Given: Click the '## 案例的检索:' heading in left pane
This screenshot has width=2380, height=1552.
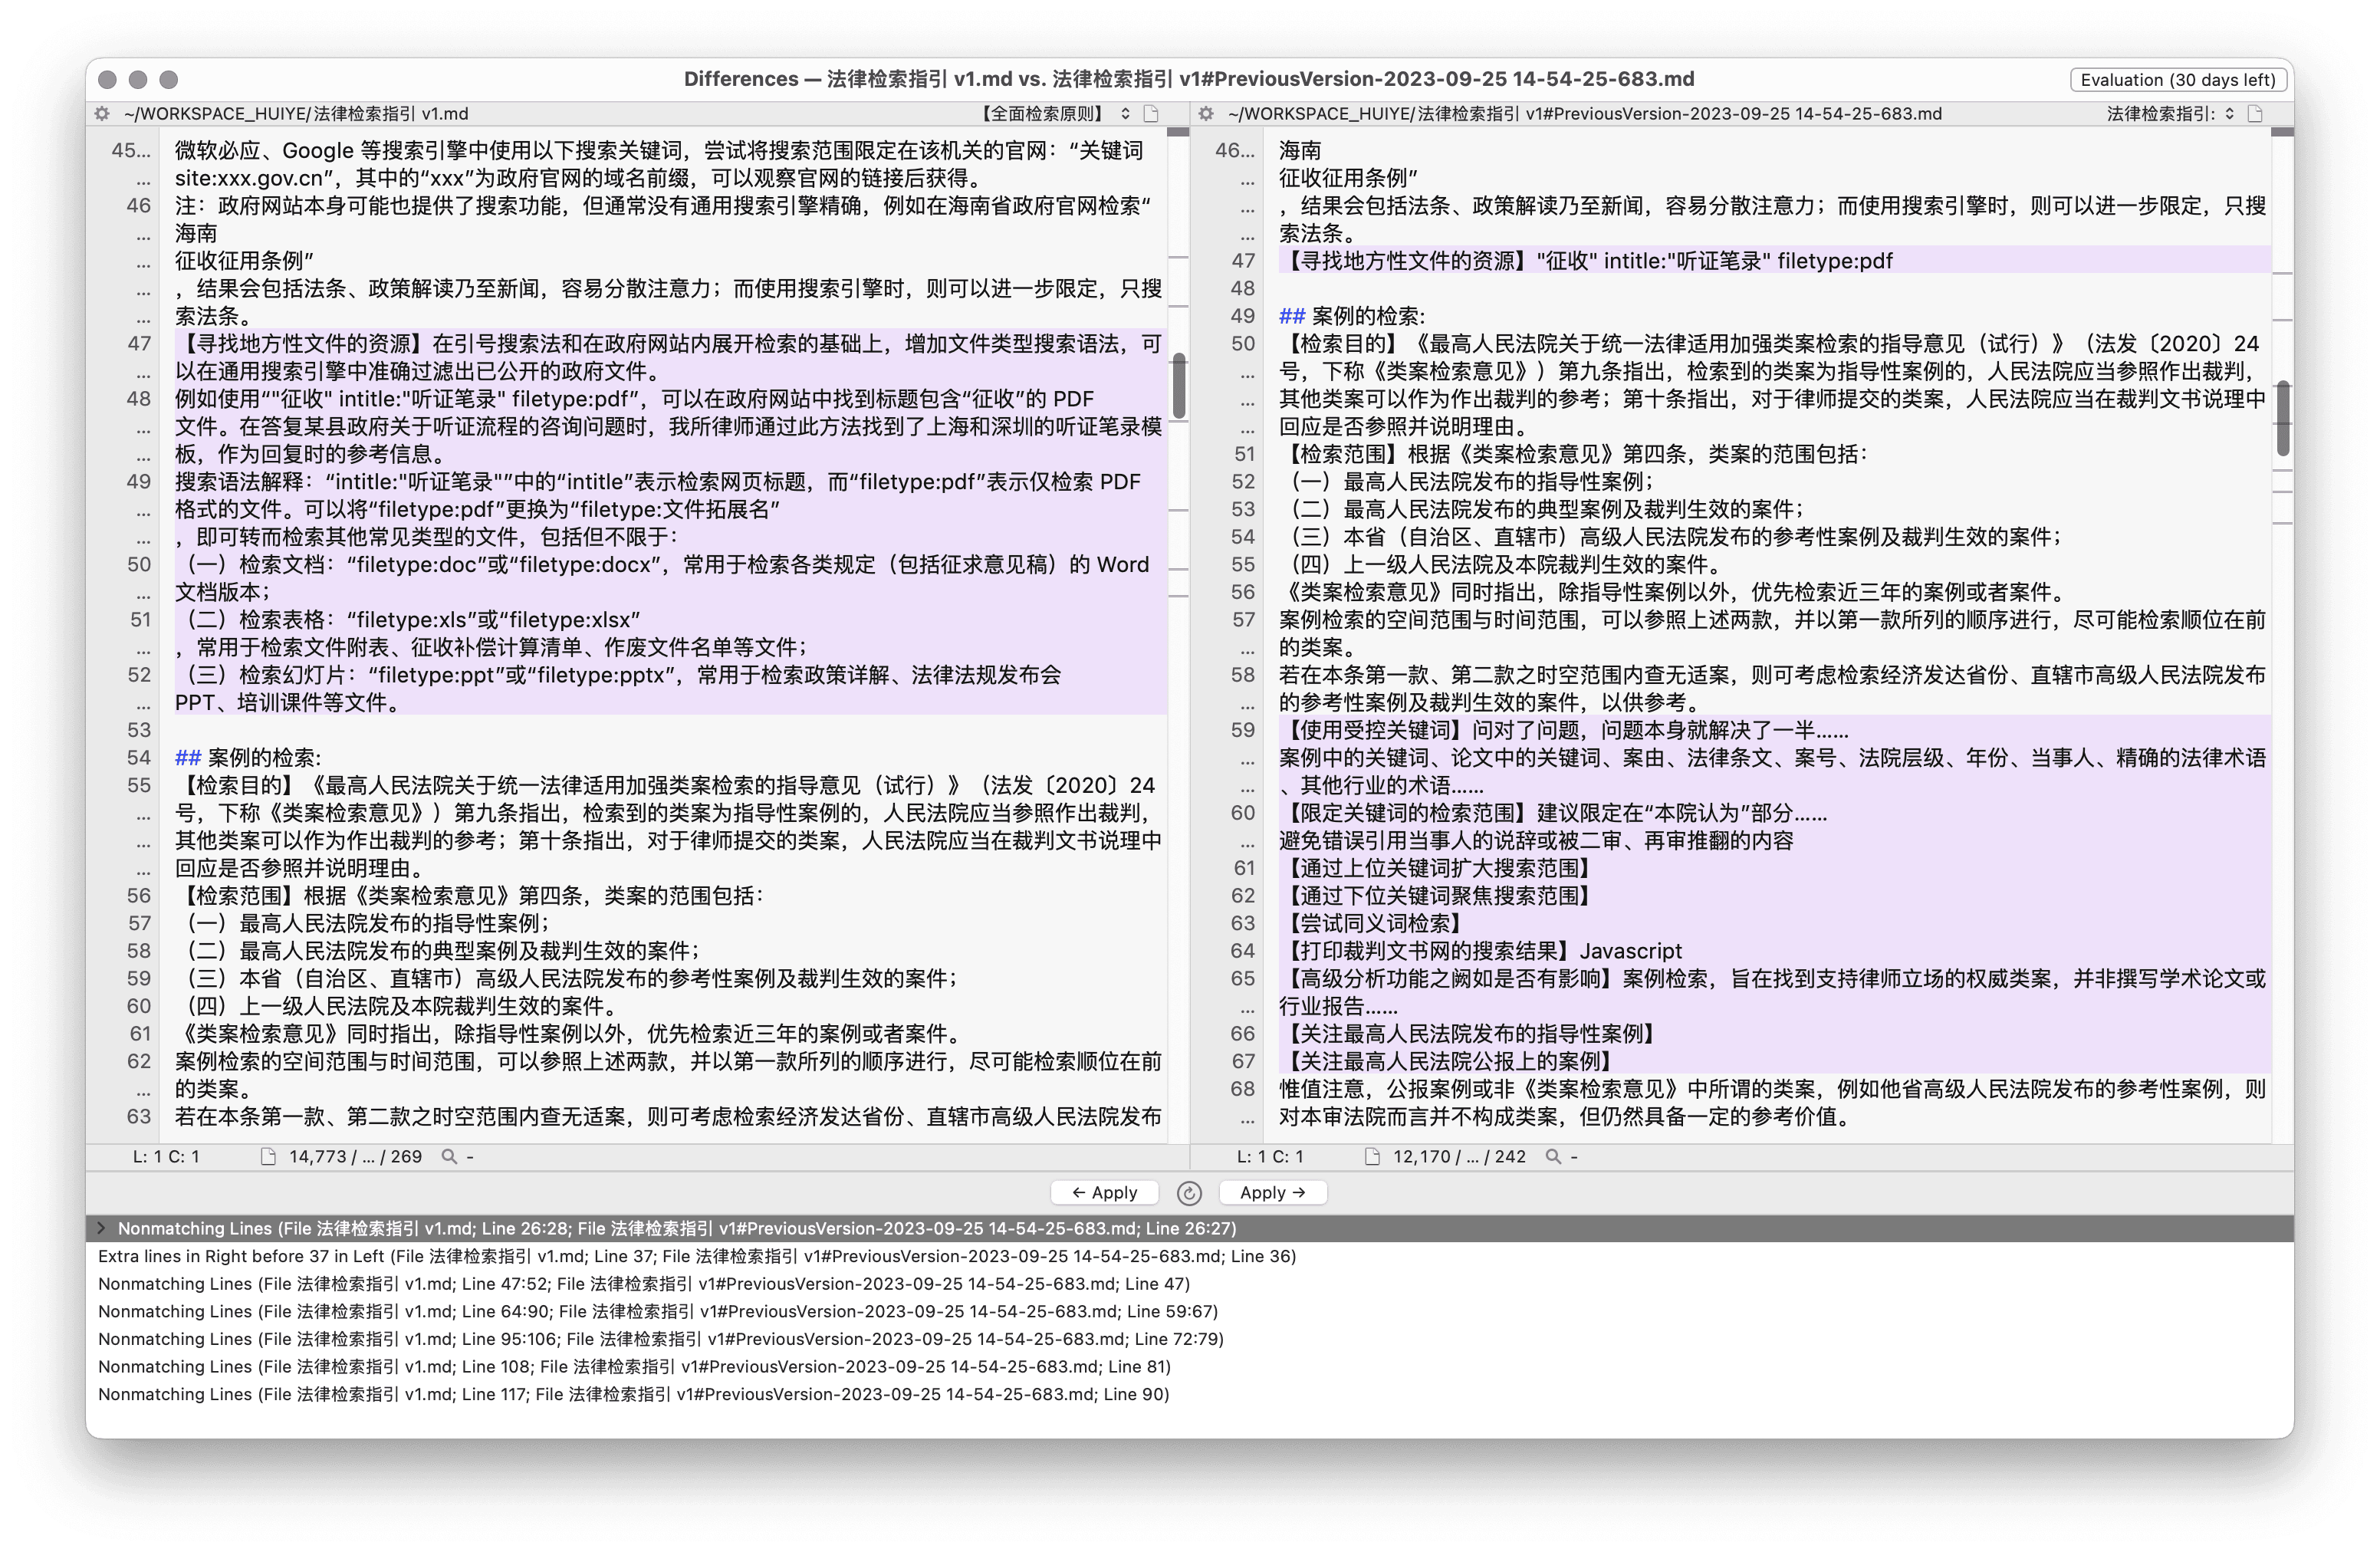Looking at the screenshot, I should (x=248, y=758).
